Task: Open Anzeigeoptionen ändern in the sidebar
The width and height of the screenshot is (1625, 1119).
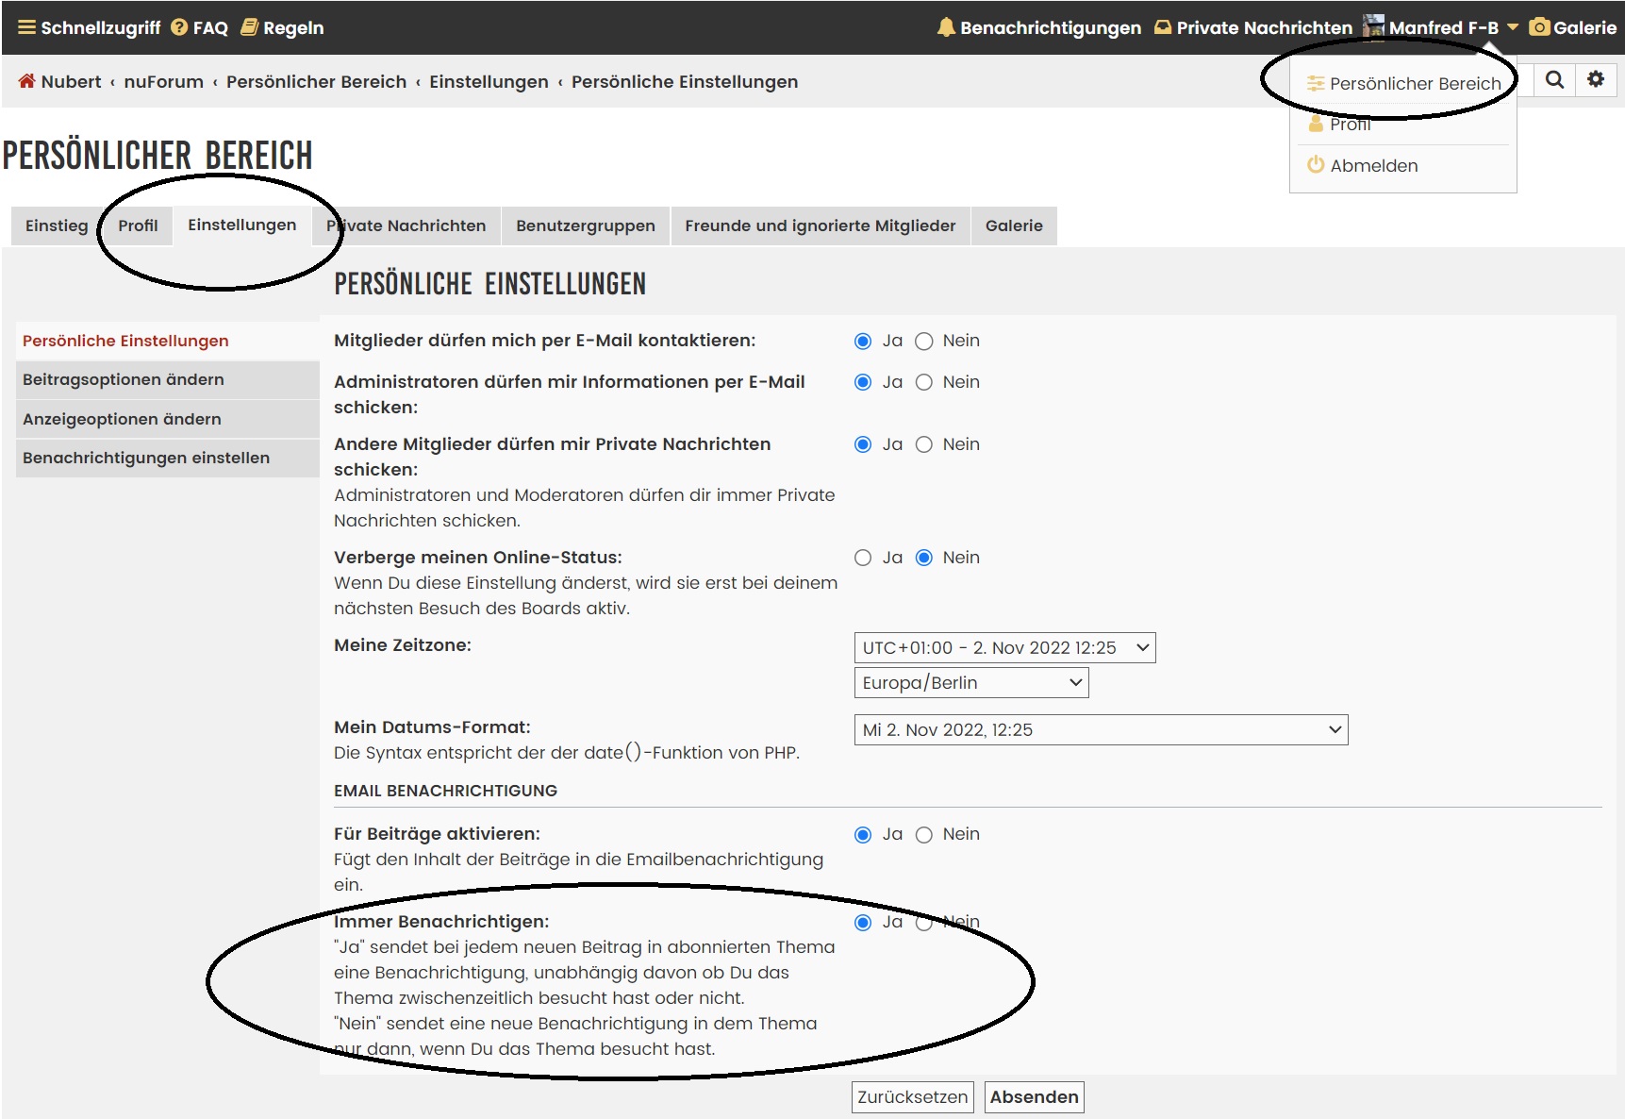Action: click(123, 419)
